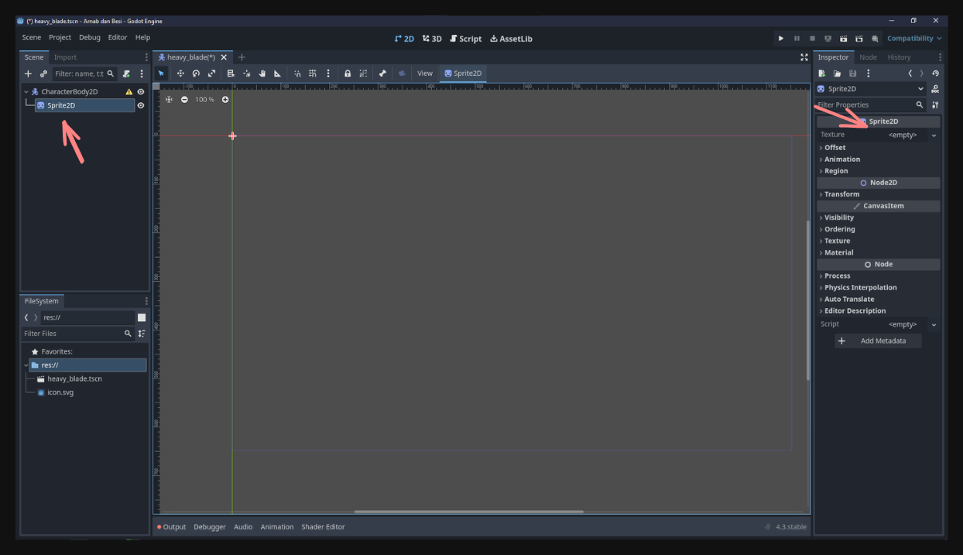The width and height of the screenshot is (963, 555).
Task: Load an existing resource in the Inspector
Action: click(837, 74)
